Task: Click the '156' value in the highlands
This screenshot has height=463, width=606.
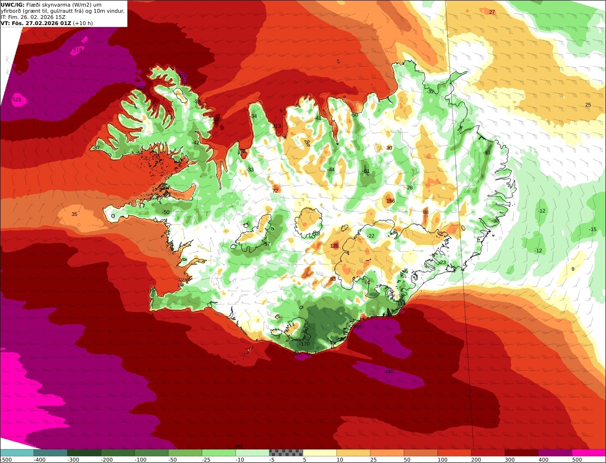Action: tap(391, 201)
